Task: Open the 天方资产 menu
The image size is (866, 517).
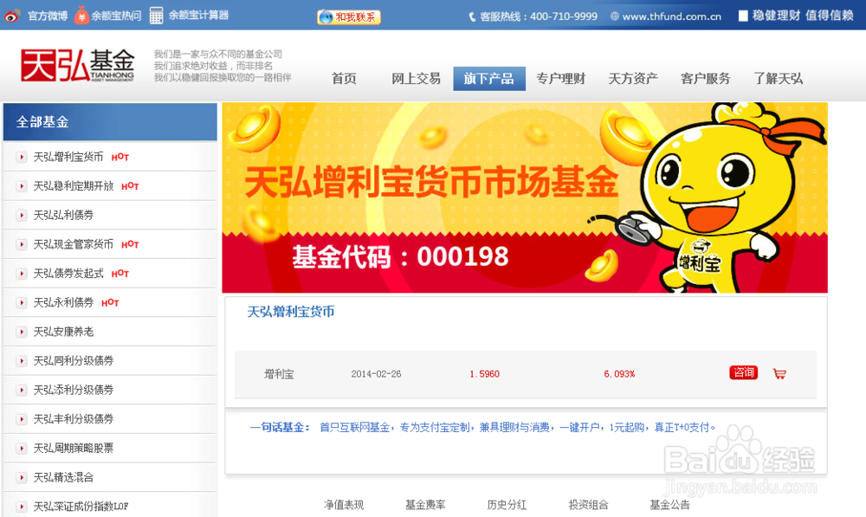Action: 633,79
